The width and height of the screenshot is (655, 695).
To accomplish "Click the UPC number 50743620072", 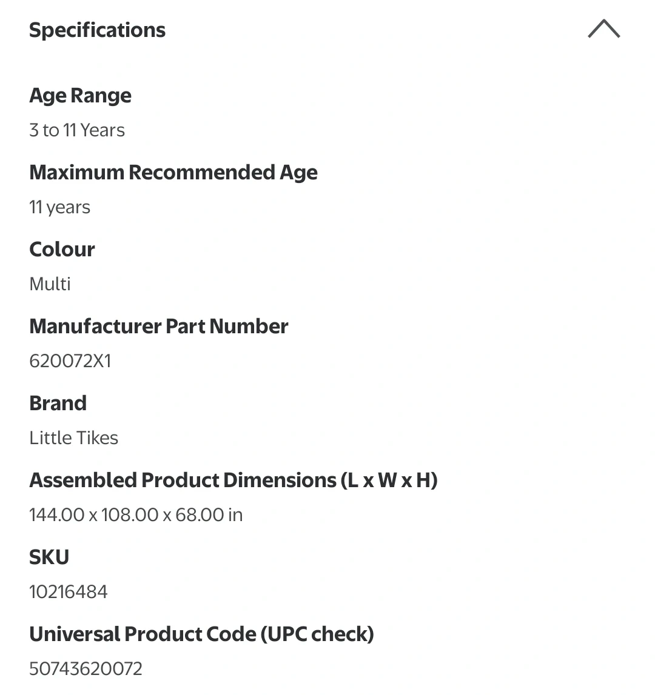I will click(86, 669).
